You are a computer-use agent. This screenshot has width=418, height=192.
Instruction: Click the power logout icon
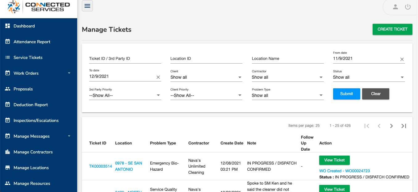(x=408, y=7)
